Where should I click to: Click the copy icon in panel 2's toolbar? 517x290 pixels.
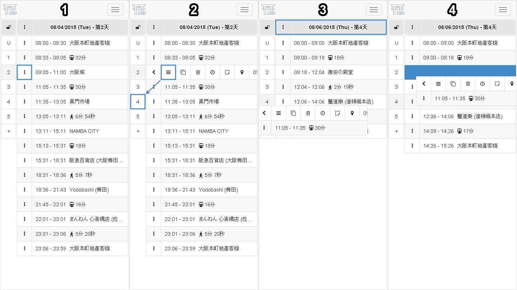point(183,72)
